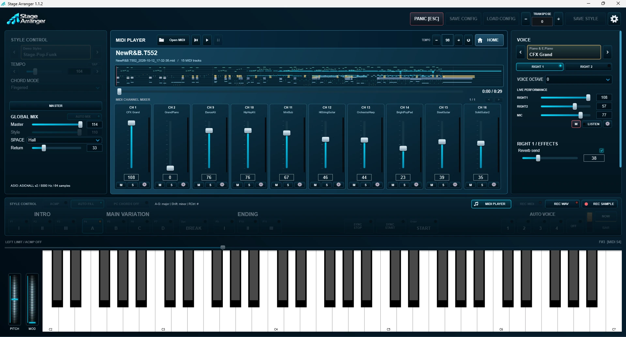Decrease transpose value
Image resolution: width=626 pixels, height=337 pixels.
[526, 19]
